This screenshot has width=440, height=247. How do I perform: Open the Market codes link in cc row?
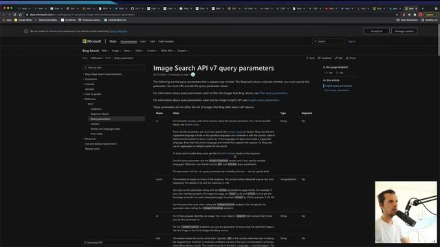click(192, 125)
